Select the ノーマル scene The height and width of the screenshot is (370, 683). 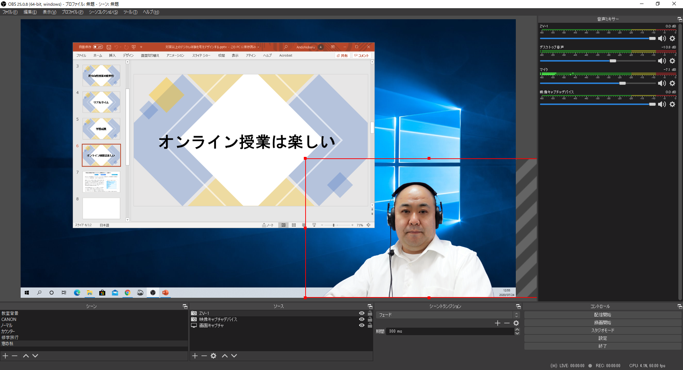pyautogui.click(x=94, y=326)
